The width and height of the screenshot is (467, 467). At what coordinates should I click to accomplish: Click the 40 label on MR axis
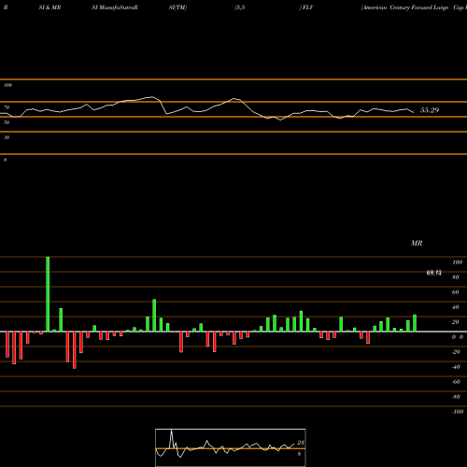tap(455, 307)
